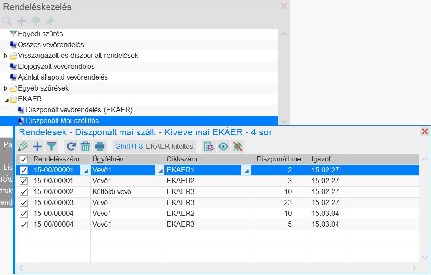431x275 pixels.
Task: Select Diszponált vevőrendelés (EKAER) tree item
Action: click(x=79, y=110)
